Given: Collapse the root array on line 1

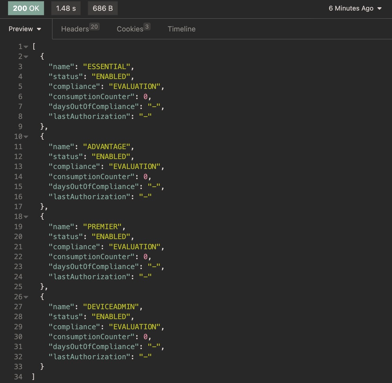Looking at the screenshot, I should pyautogui.click(x=26, y=47).
